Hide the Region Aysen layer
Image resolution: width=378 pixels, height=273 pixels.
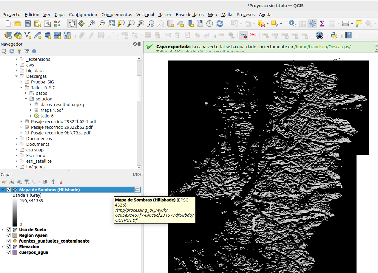[x=9, y=235]
